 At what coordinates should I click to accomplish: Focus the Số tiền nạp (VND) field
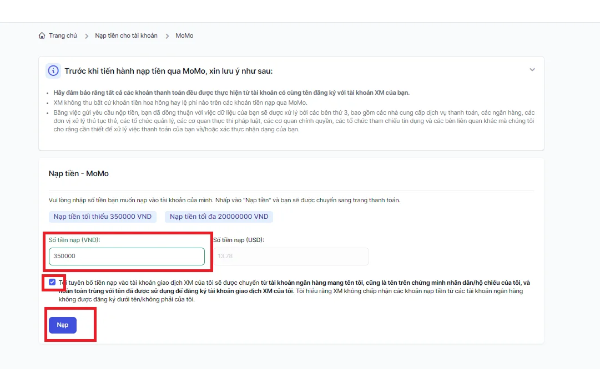click(127, 257)
